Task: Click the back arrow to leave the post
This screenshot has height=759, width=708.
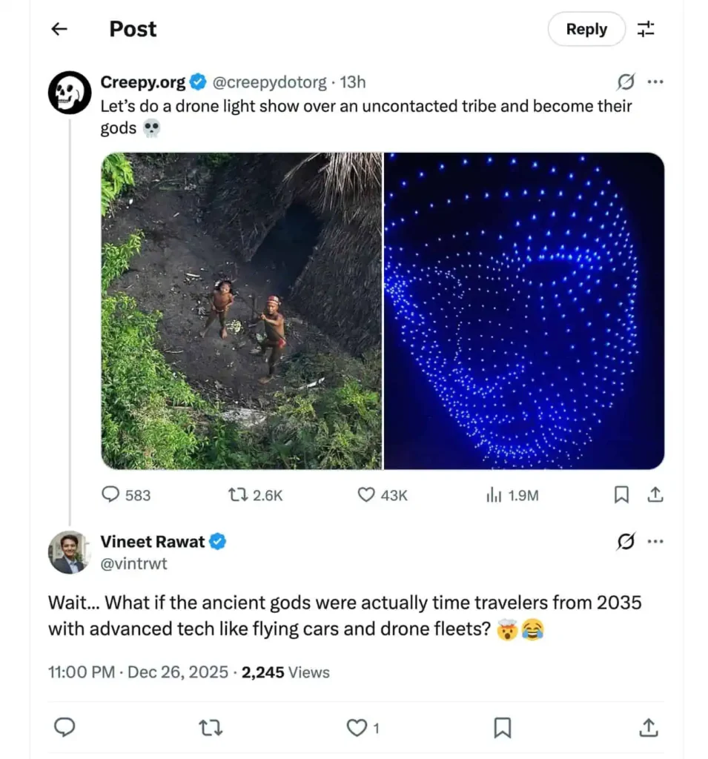Action: pos(58,29)
